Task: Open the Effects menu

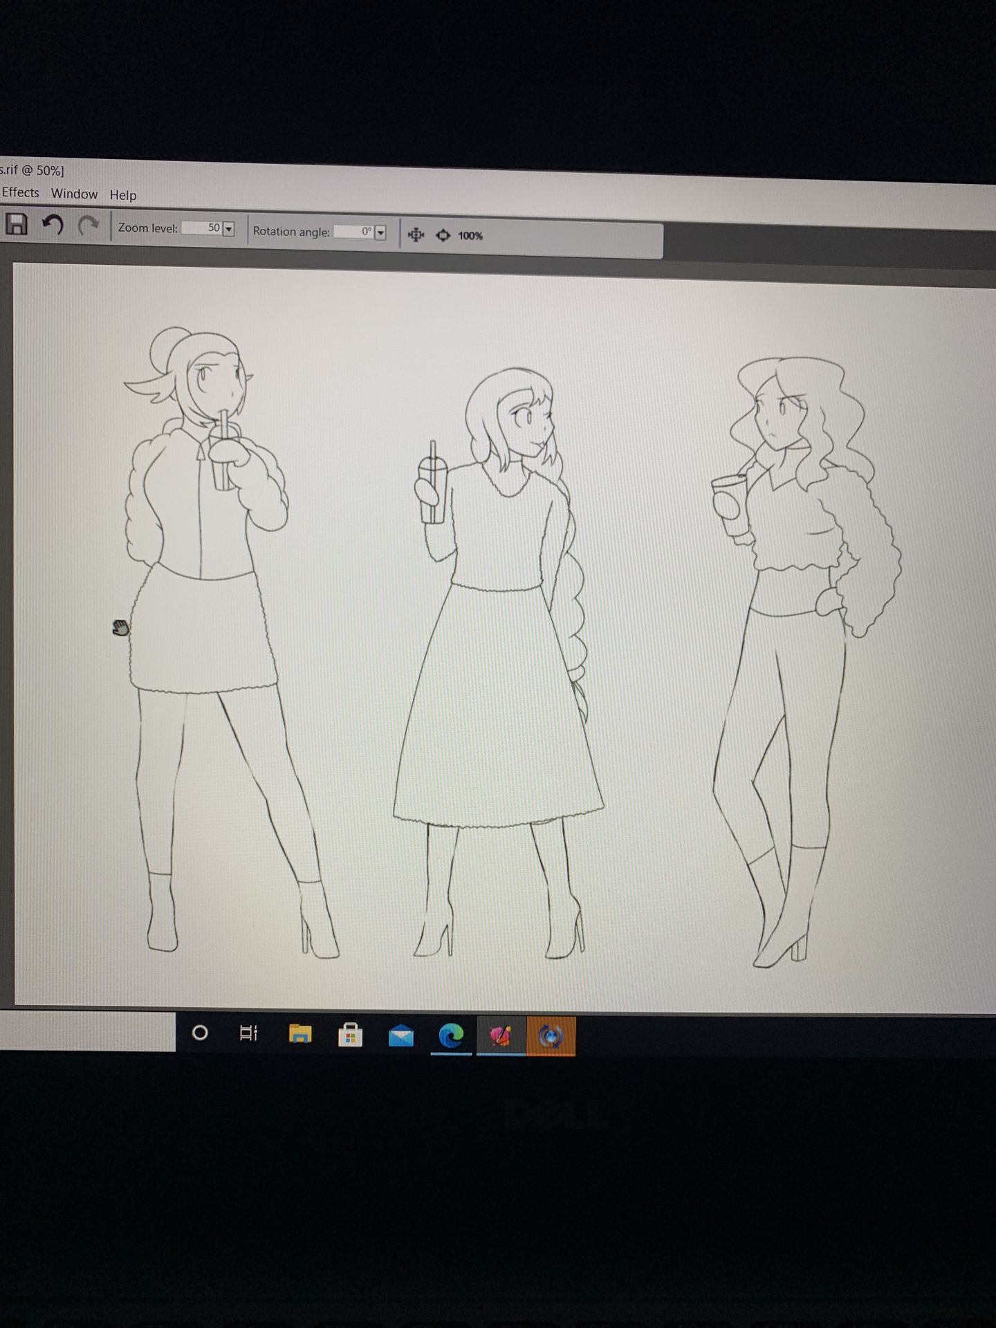Action: click(21, 193)
